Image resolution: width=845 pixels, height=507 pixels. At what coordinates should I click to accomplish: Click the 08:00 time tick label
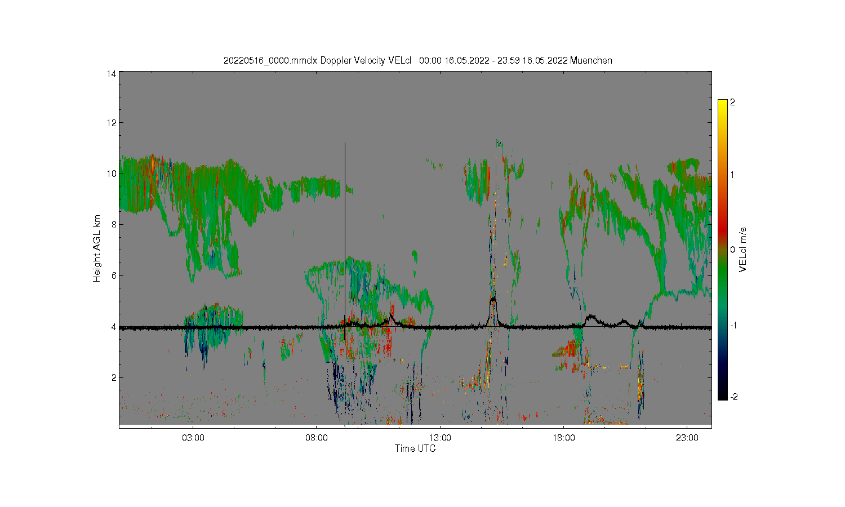click(317, 438)
